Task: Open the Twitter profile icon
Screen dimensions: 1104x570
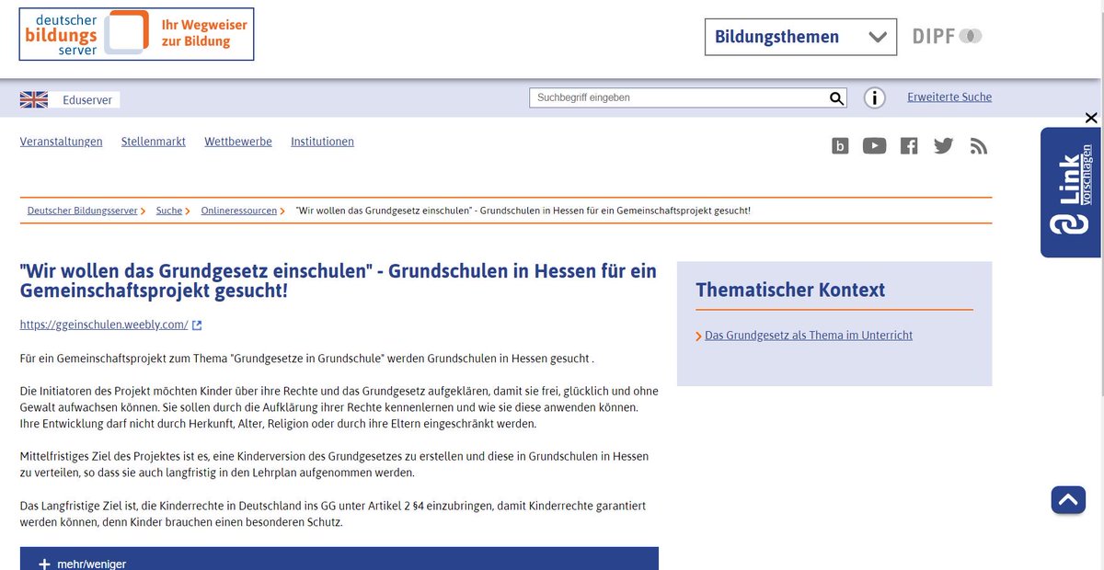Action: pos(943,145)
